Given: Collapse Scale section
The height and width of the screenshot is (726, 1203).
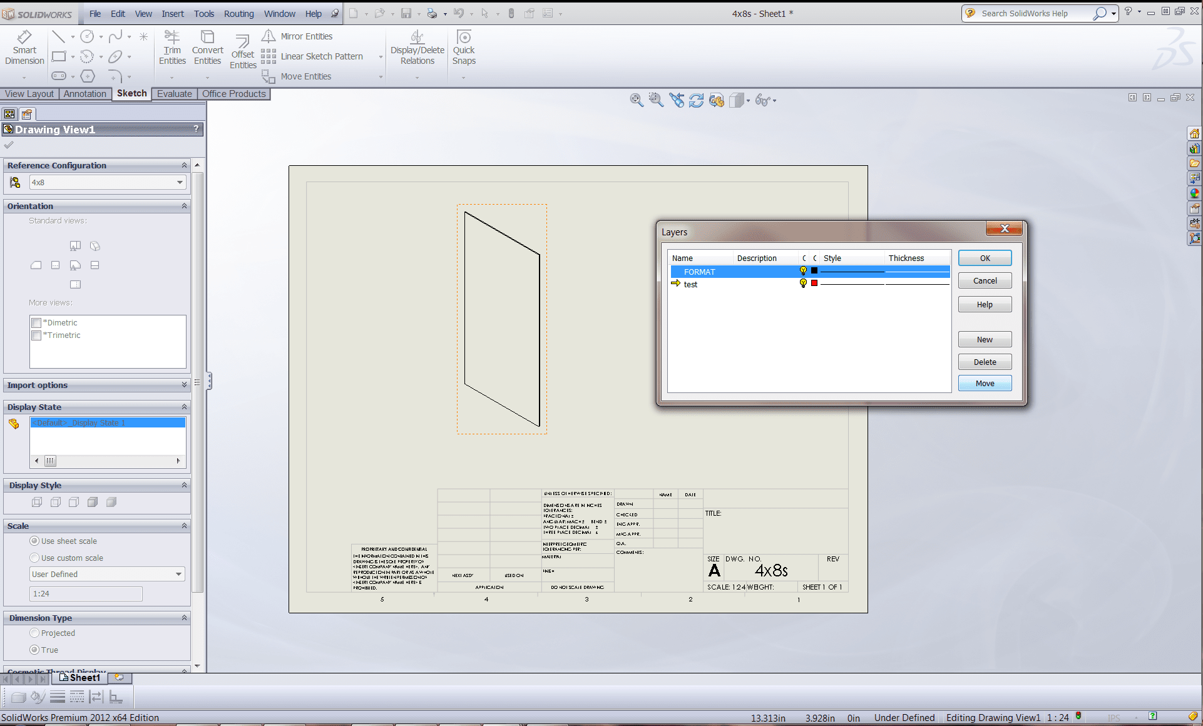Looking at the screenshot, I should pos(184,526).
